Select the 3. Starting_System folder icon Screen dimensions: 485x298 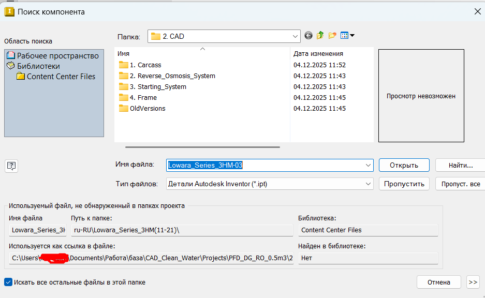(x=123, y=86)
